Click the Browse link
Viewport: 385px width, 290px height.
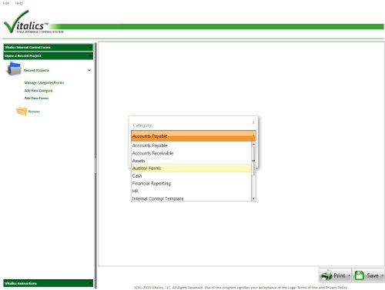[34, 112]
